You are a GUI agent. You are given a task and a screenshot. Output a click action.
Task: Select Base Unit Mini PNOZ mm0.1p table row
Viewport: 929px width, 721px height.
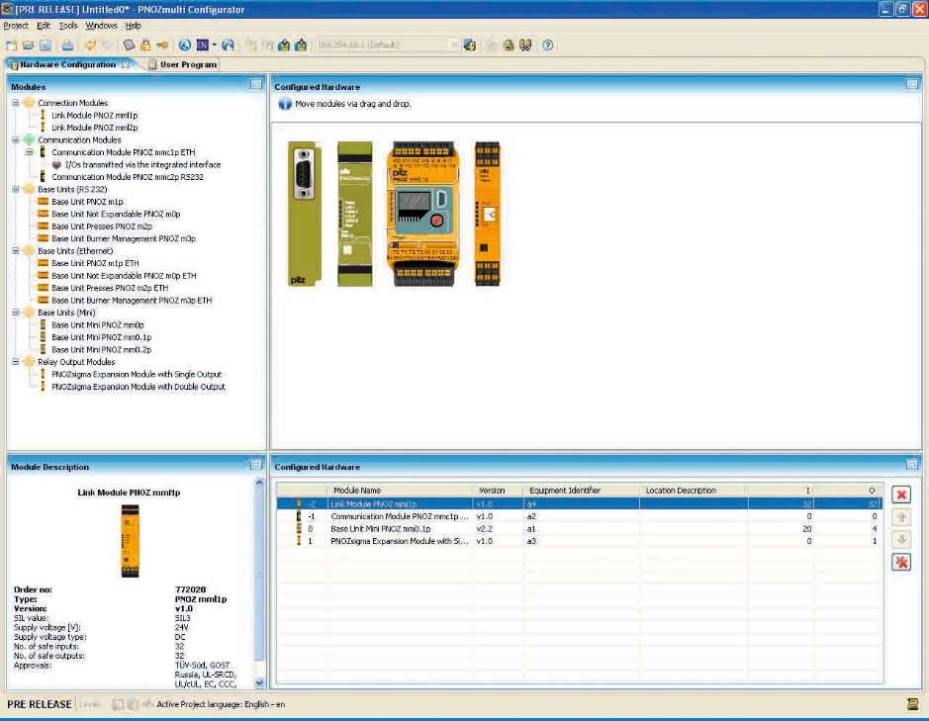[x=580, y=529]
